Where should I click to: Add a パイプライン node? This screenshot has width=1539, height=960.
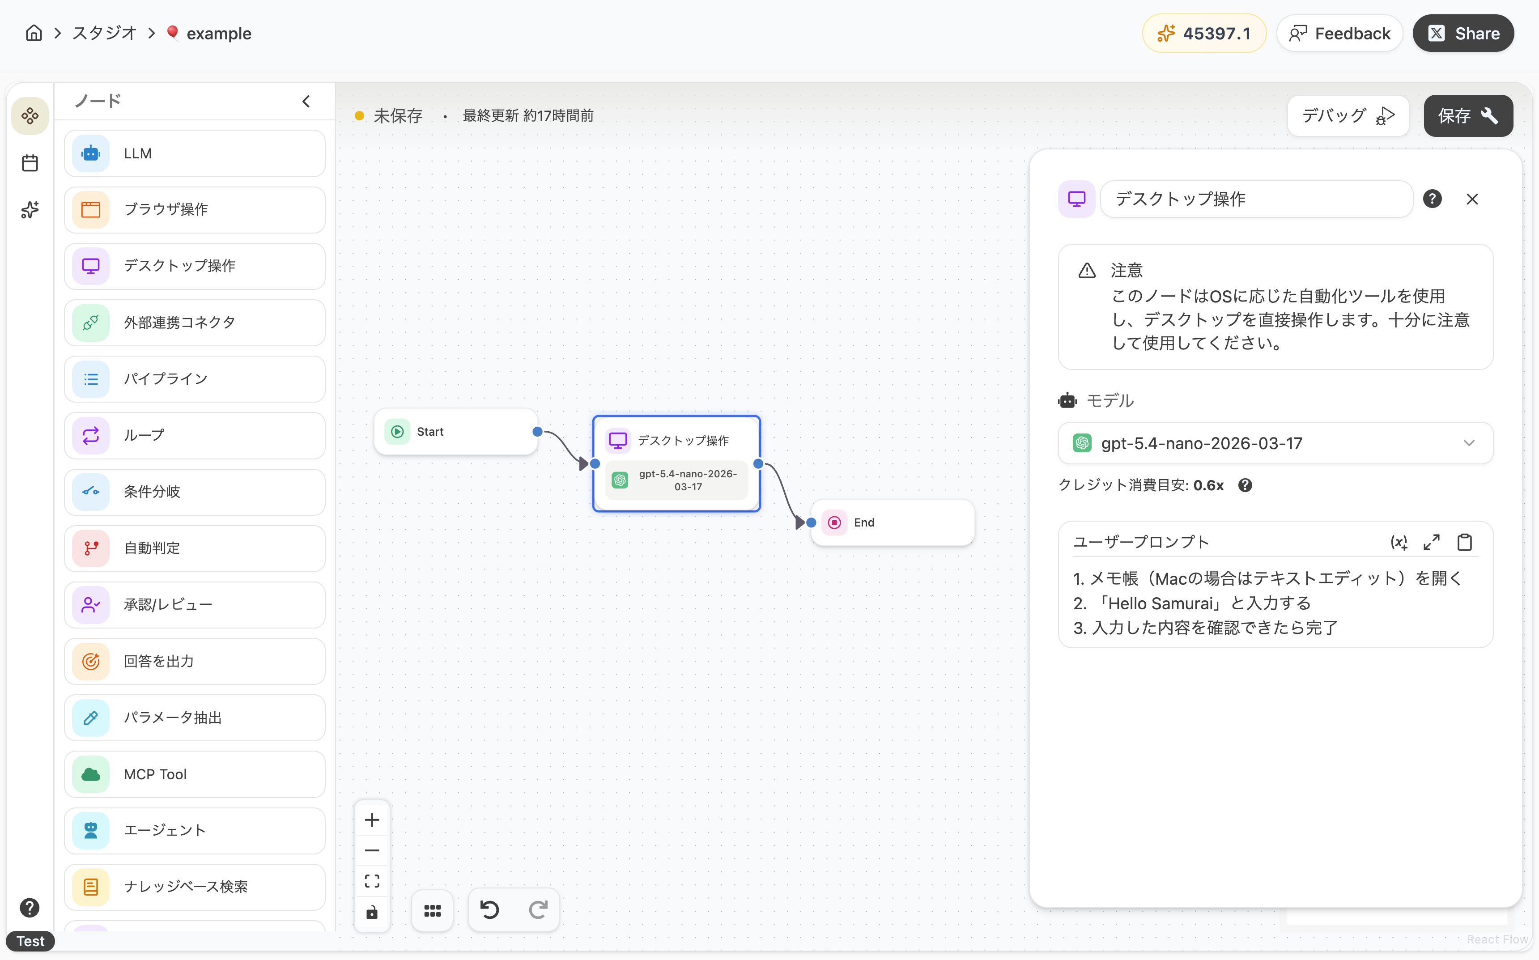195,379
